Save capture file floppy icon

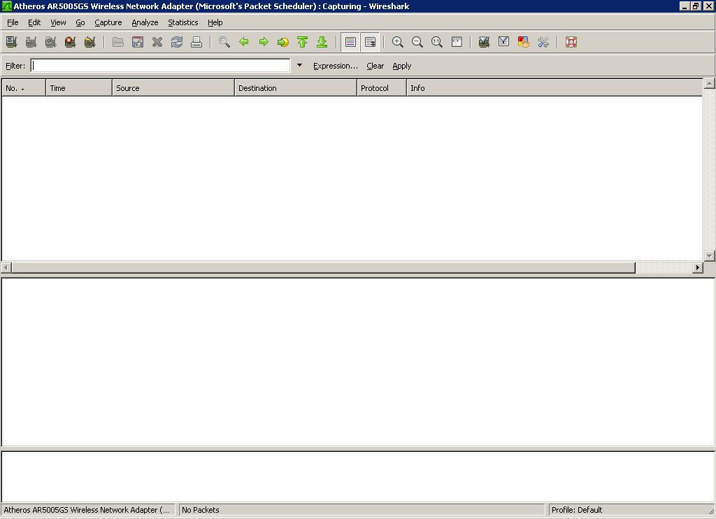[x=138, y=42]
